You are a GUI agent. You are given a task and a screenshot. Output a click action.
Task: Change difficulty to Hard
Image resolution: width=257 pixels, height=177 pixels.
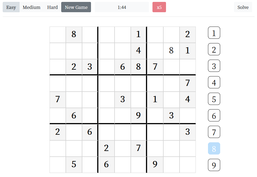coord(53,7)
